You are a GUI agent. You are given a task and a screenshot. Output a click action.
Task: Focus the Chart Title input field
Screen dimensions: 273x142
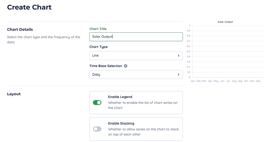coord(136,37)
